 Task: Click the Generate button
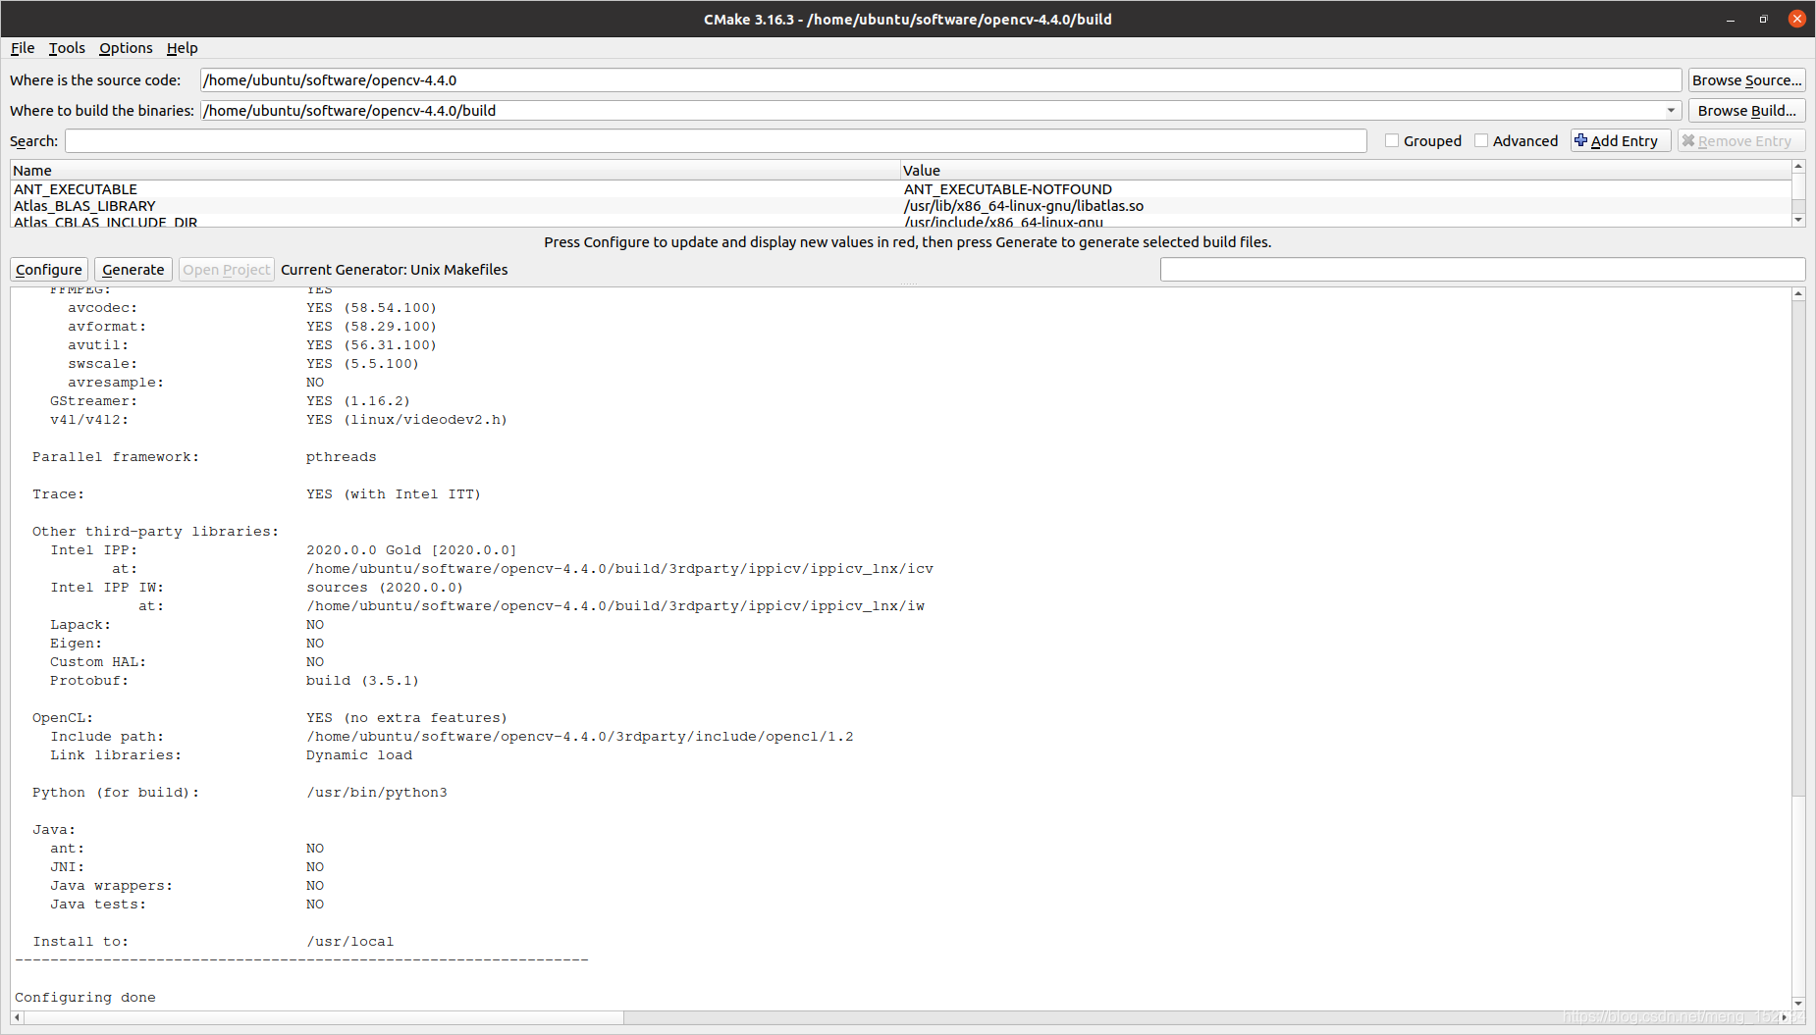click(134, 270)
